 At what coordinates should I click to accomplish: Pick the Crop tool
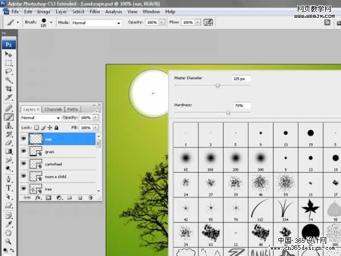[x=9, y=89]
